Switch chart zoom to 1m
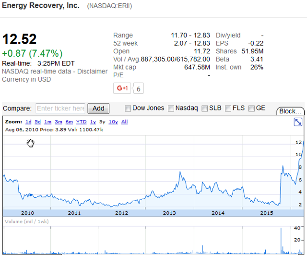307x255 pixels. [x=48, y=122]
